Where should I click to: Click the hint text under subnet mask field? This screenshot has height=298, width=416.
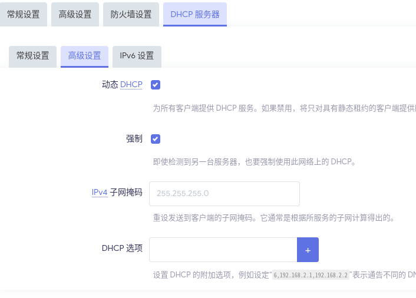[273, 218]
